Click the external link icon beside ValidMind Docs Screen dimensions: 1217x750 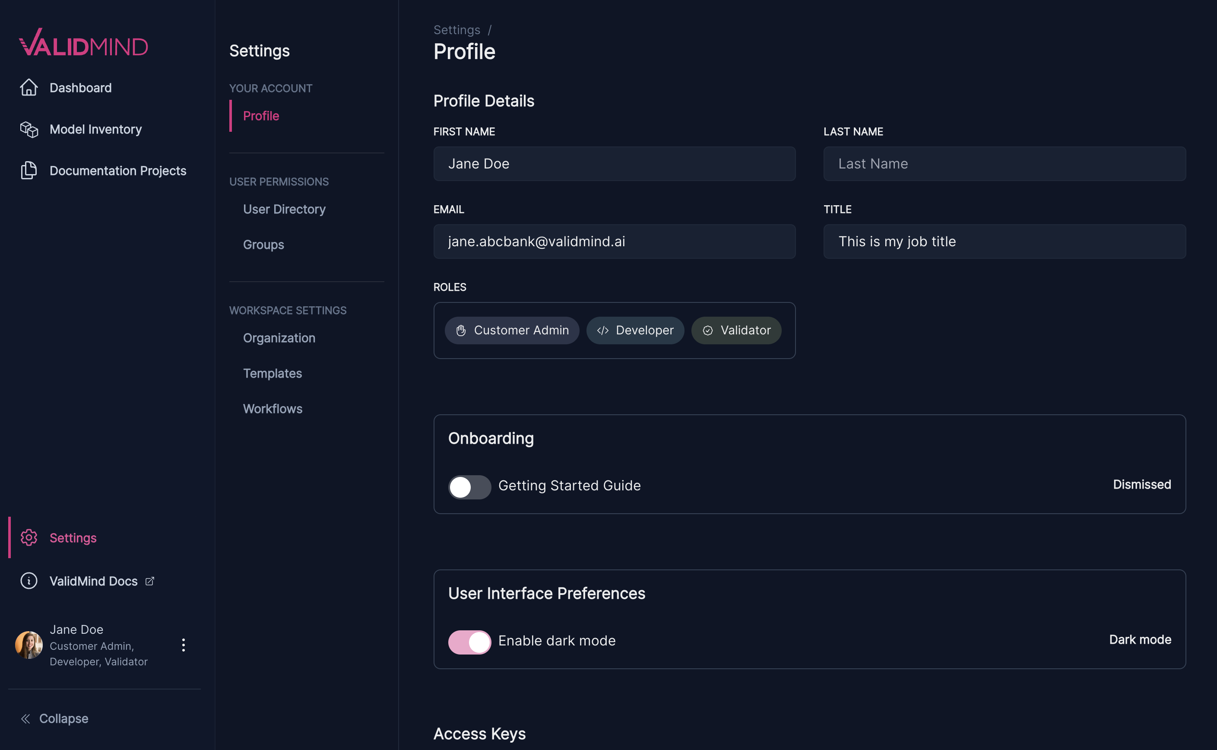point(149,581)
